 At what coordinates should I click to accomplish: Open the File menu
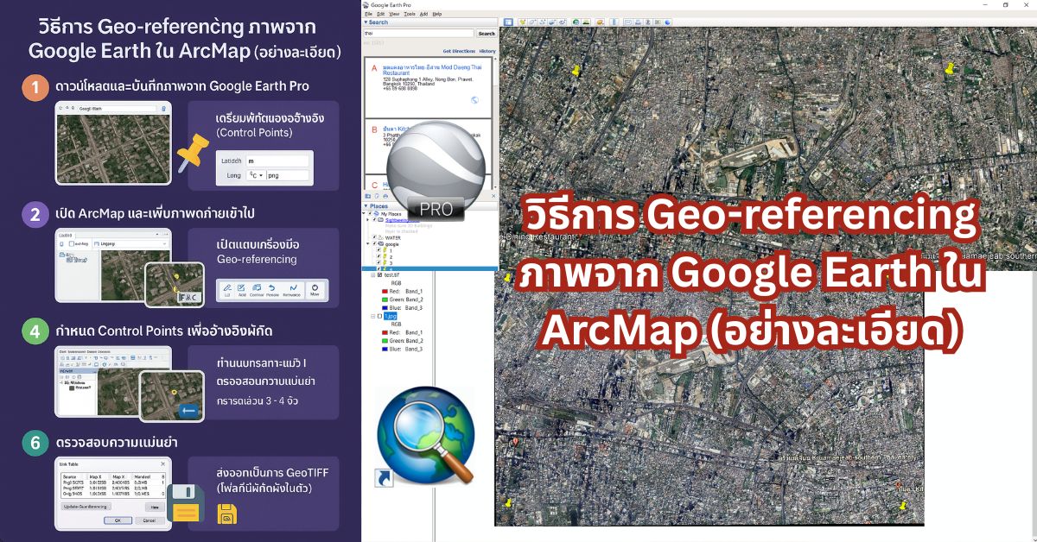click(368, 14)
